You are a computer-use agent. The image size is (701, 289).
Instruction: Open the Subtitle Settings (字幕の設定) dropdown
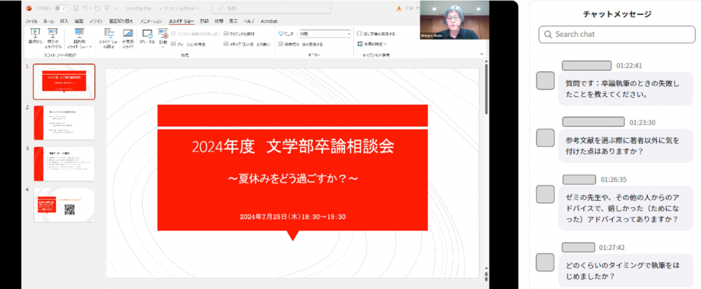[375, 44]
